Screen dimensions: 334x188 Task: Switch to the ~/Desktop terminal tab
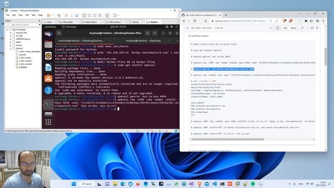pos(143,41)
